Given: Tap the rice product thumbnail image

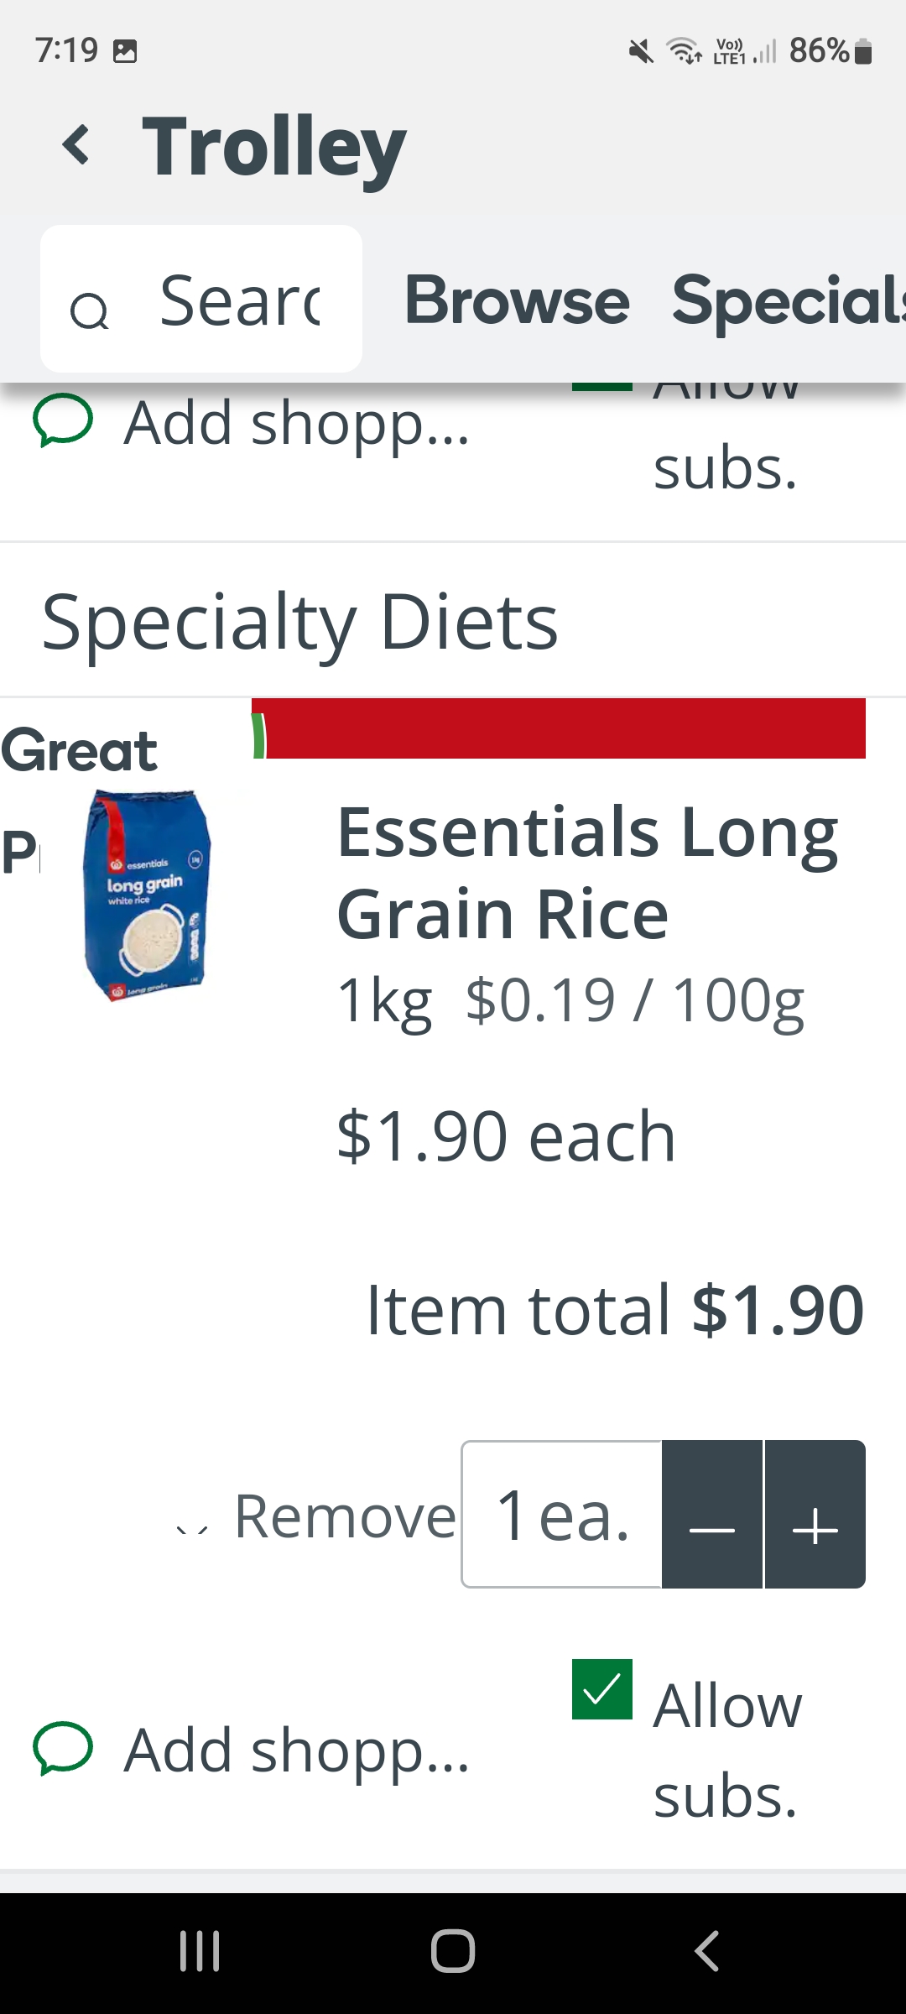Looking at the screenshot, I should pyautogui.click(x=148, y=895).
